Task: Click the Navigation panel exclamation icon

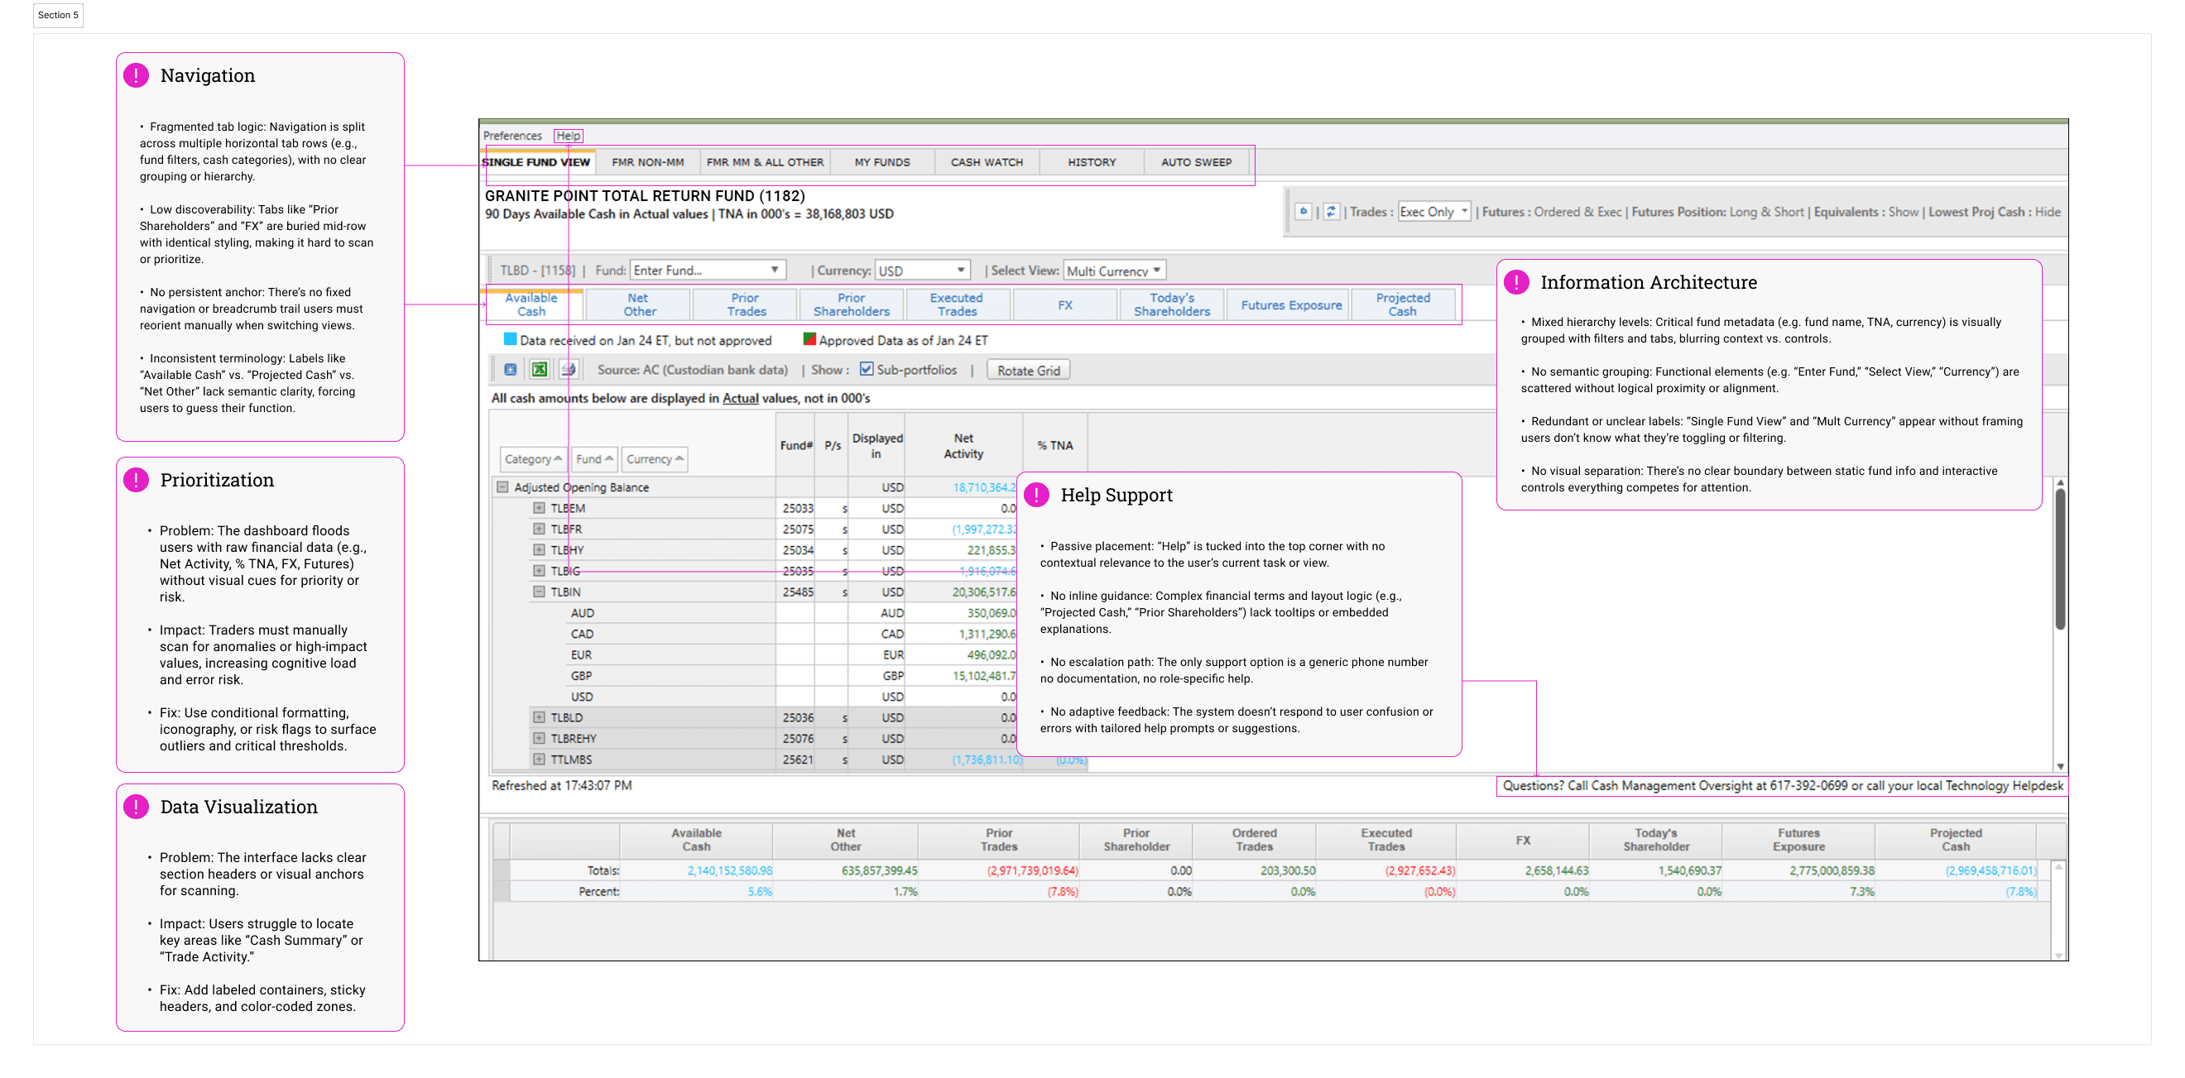Action: pyautogui.click(x=136, y=75)
